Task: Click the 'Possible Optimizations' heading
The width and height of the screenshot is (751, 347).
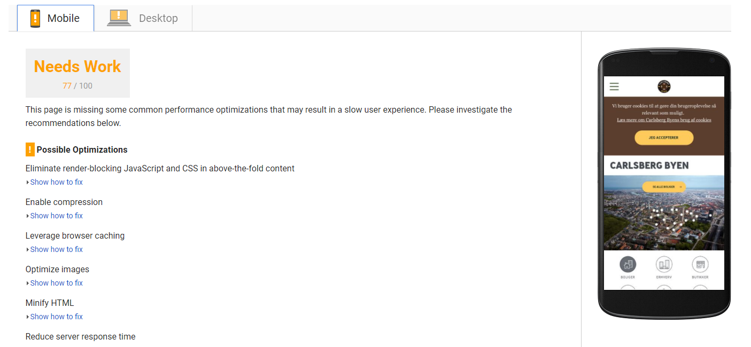Action: 82,149
